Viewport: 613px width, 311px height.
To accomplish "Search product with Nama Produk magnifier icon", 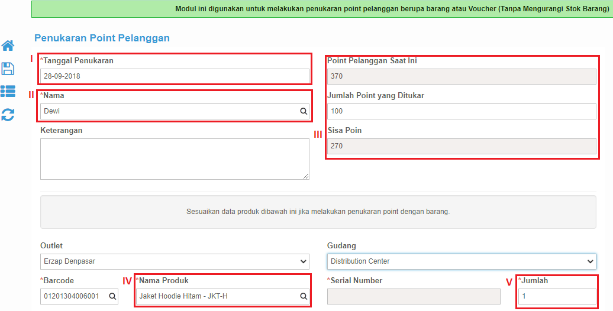I will [x=304, y=296].
